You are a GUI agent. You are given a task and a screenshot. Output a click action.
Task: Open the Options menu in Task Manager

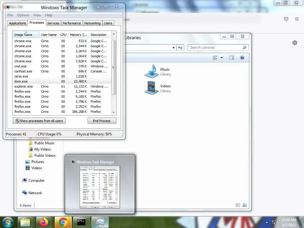23,15
